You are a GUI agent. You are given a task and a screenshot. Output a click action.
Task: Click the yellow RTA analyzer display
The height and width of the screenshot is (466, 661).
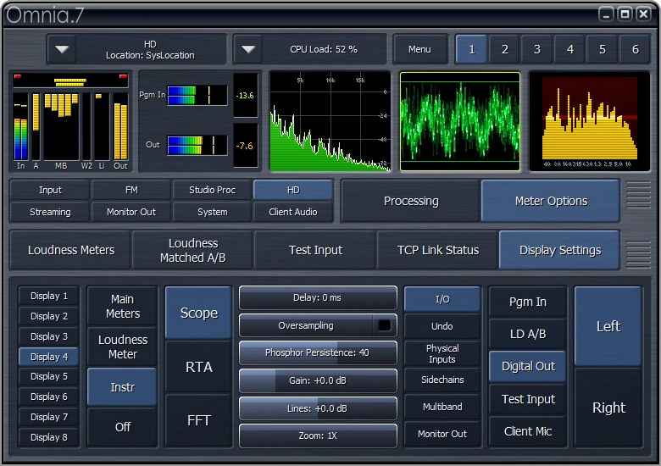(589, 121)
